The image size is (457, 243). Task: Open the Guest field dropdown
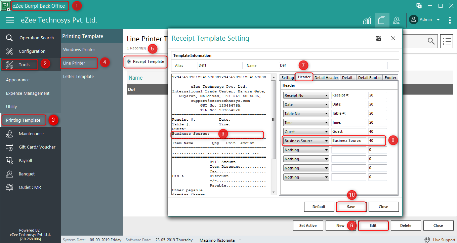coord(306,132)
